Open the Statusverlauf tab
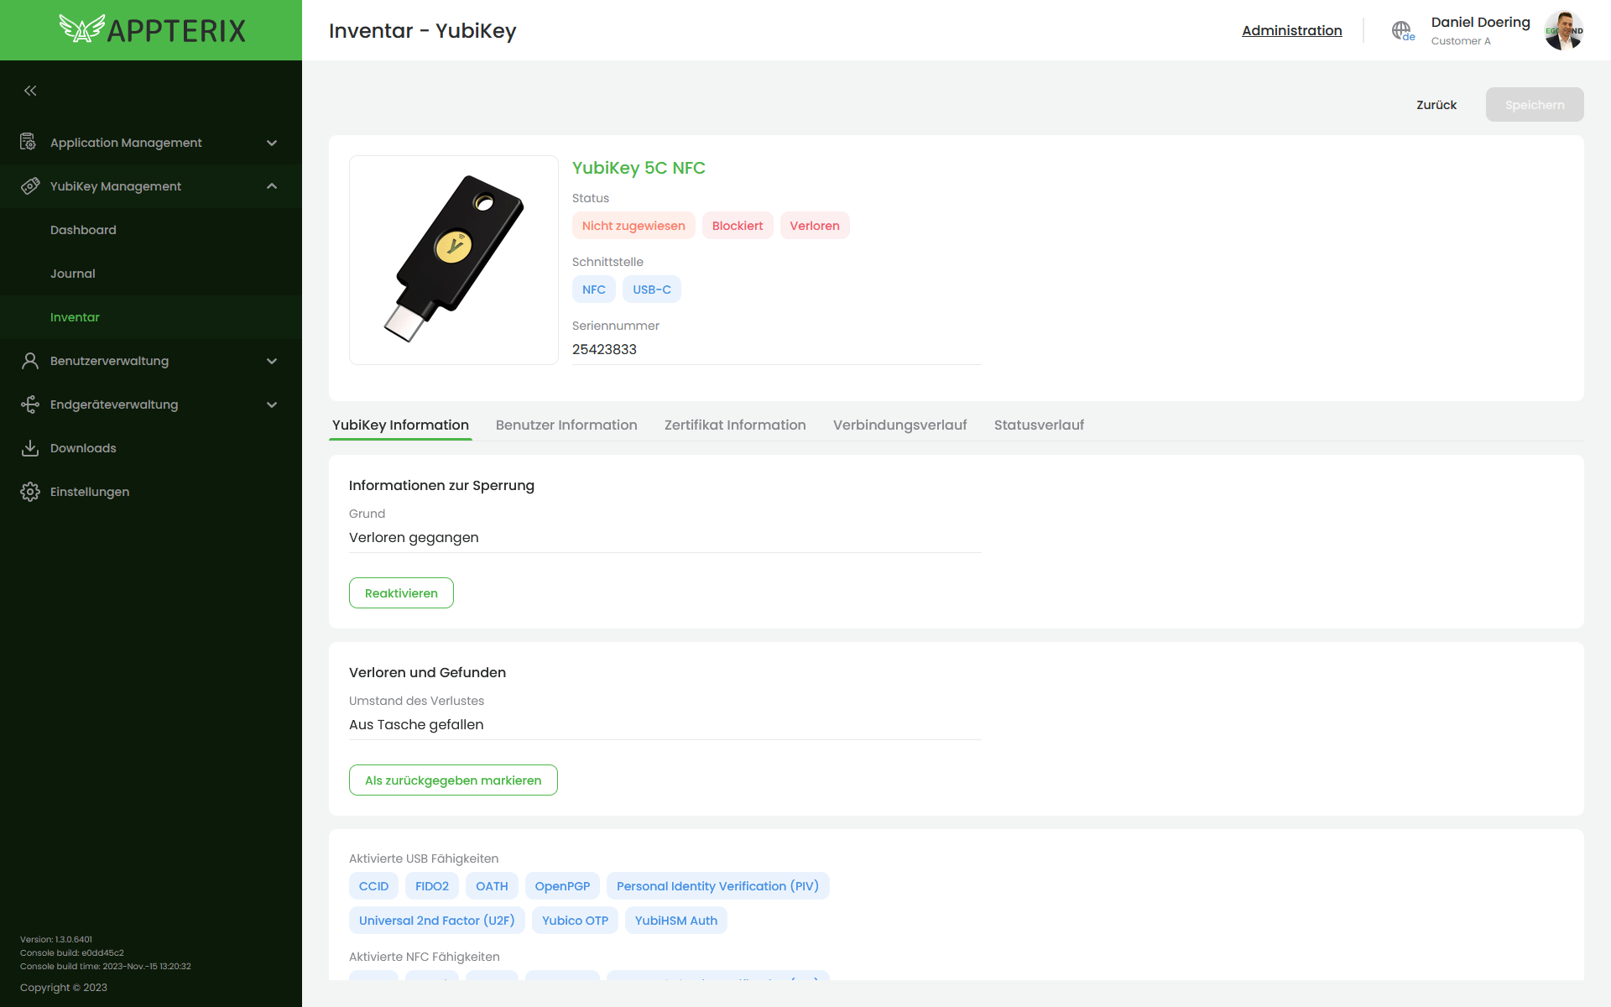 point(1039,425)
